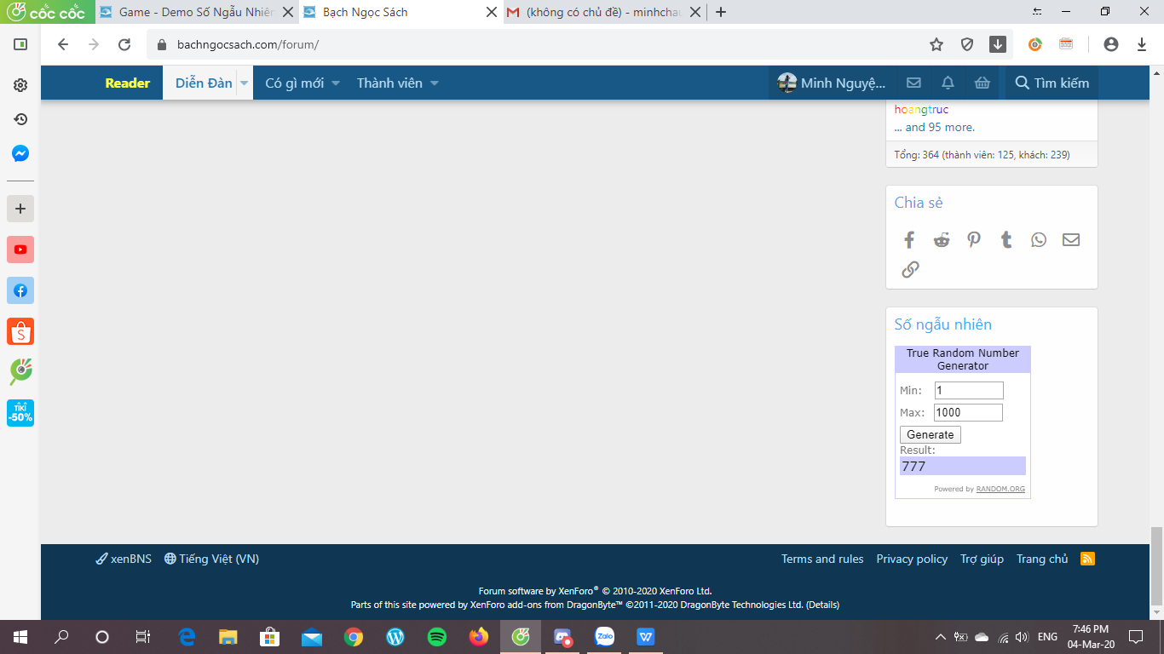Open Terms and rules link
1164x654 pixels.
(x=821, y=559)
